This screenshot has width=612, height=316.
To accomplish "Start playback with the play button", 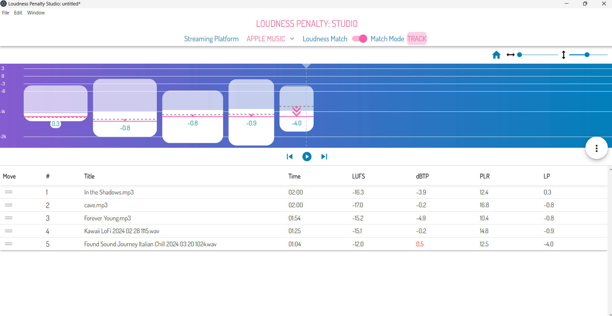I will pyautogui.click(x=307, y=156).
